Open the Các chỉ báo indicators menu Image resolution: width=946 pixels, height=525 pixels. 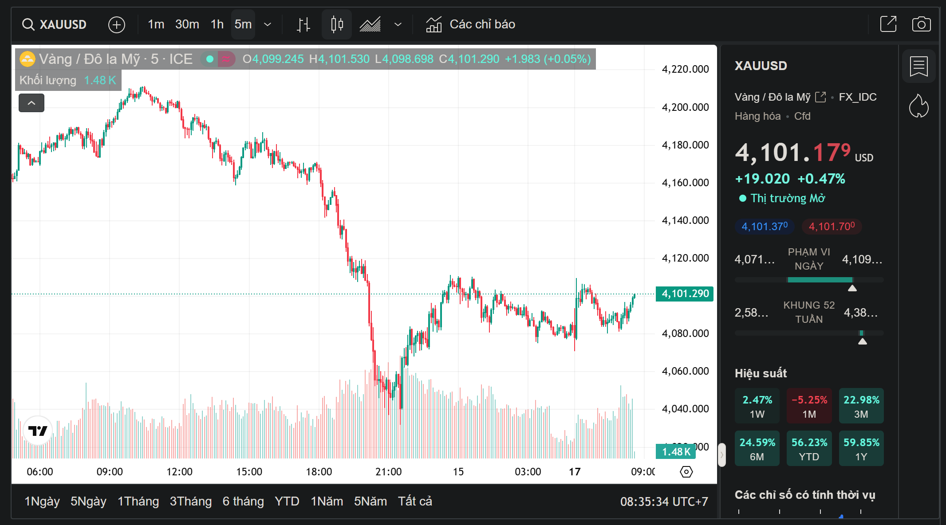[x=470, y=24]
